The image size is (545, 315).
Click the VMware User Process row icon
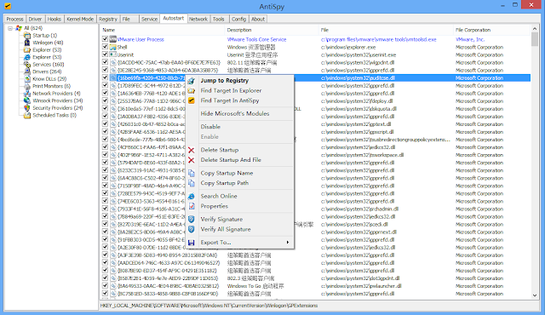click(113, 39)
